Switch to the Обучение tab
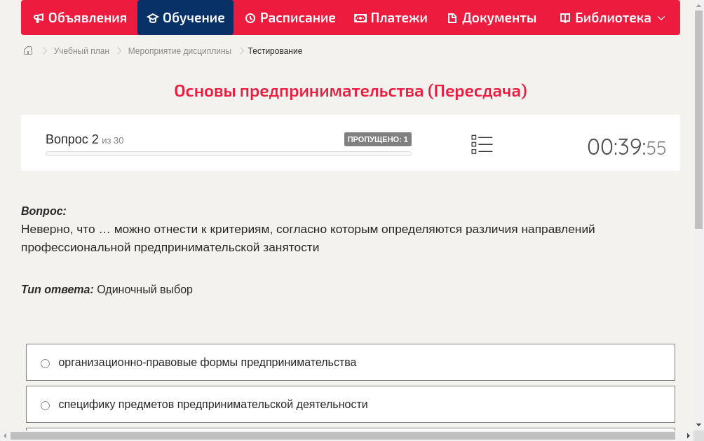The image size is (704, 441). click(185, 17)
